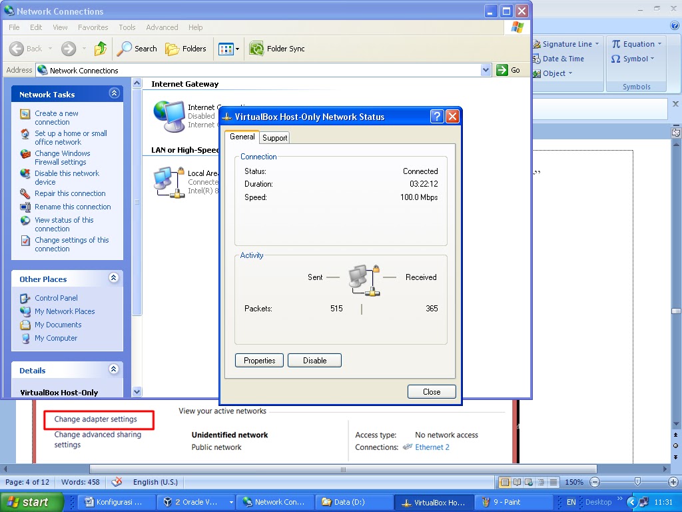
Task: Click the Forward navigation arrow icon
Action: [69, 48]
